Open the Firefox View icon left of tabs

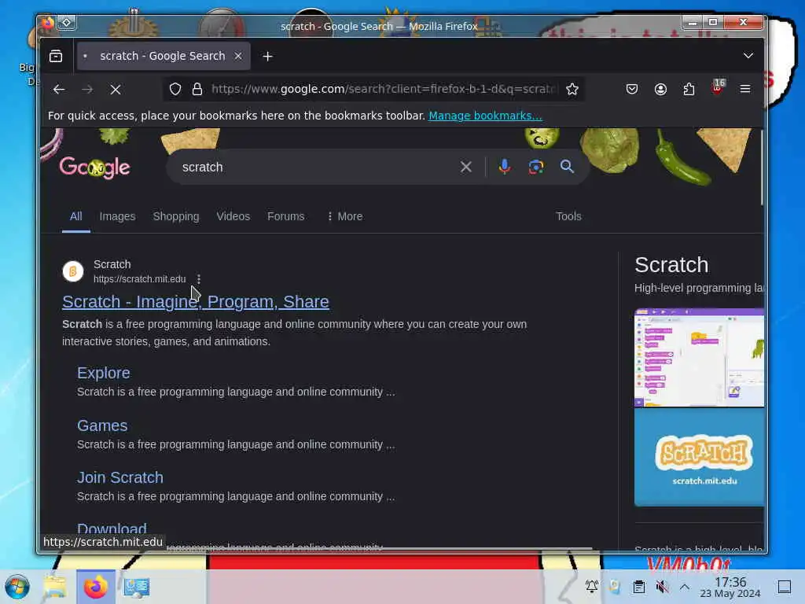click(x=56, y=56)
